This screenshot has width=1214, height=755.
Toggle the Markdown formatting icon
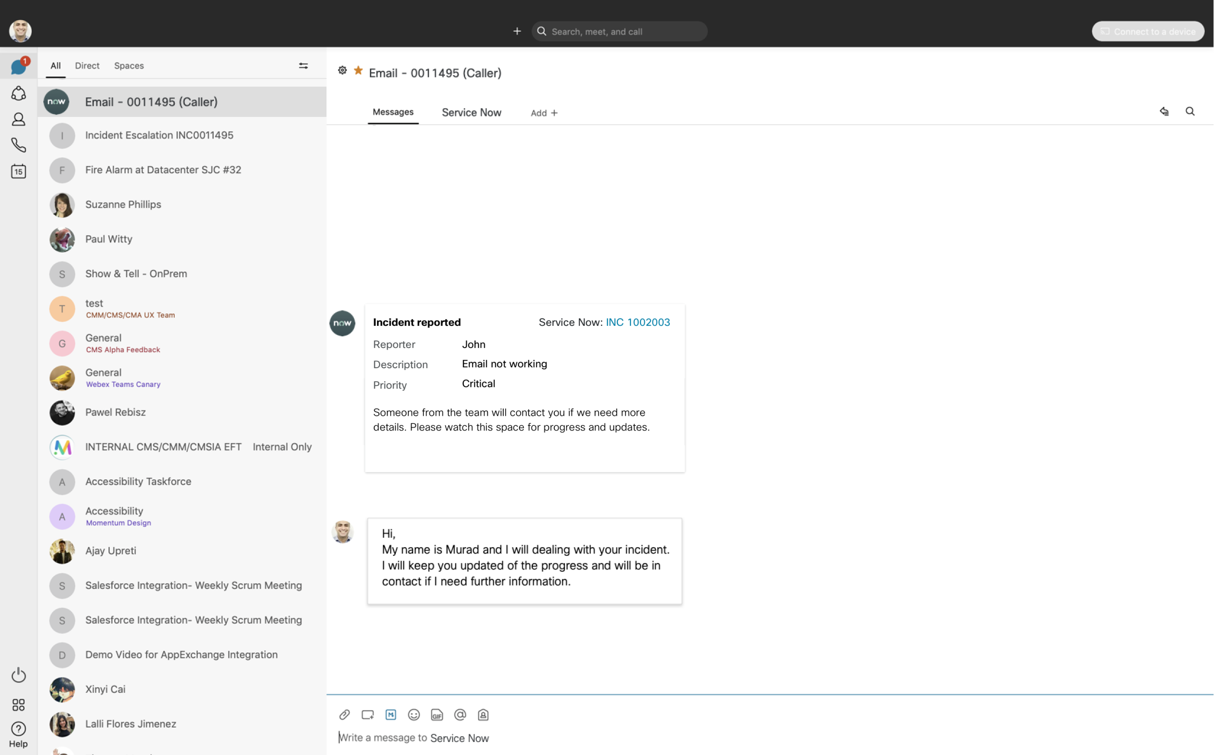click(391, 715)
